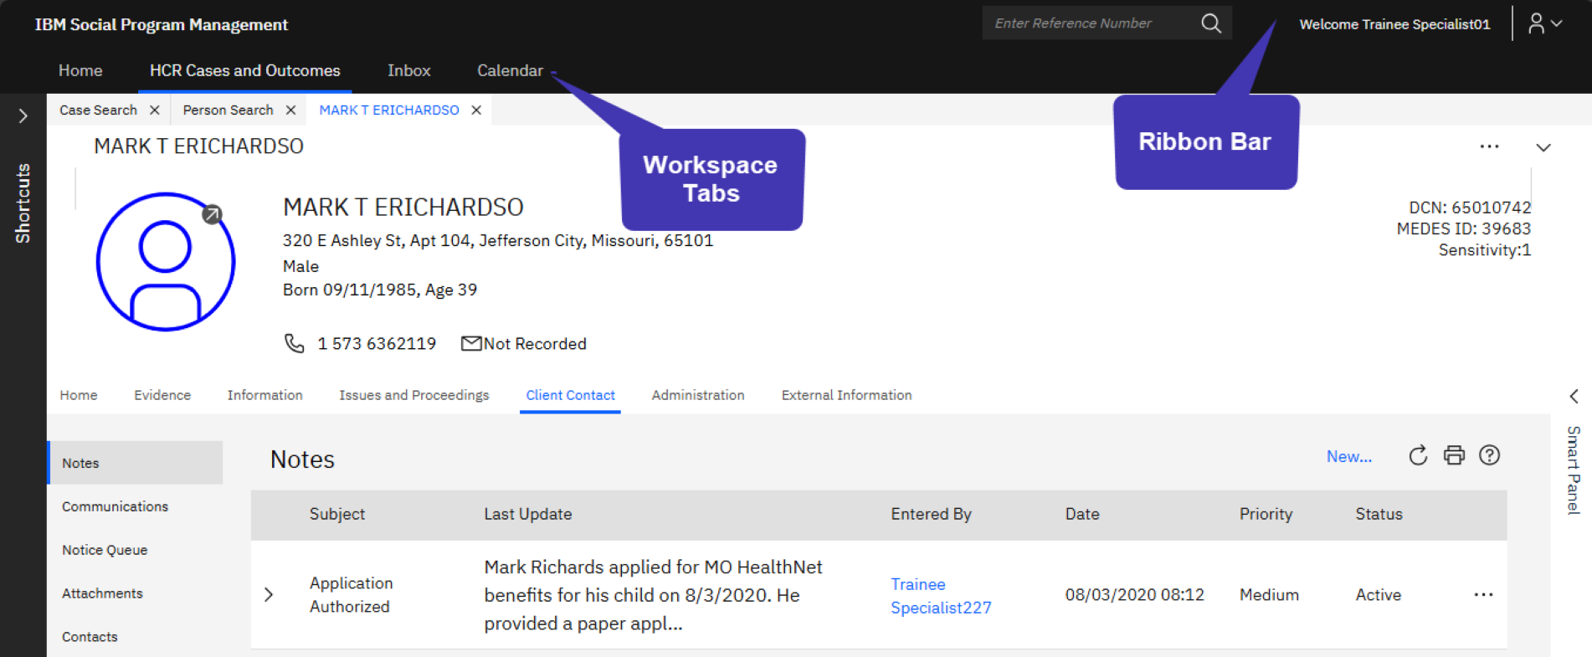The height and width of the screenshot is (657, 1592).
Task: Open the External Information tab
Action: [846, 395]
